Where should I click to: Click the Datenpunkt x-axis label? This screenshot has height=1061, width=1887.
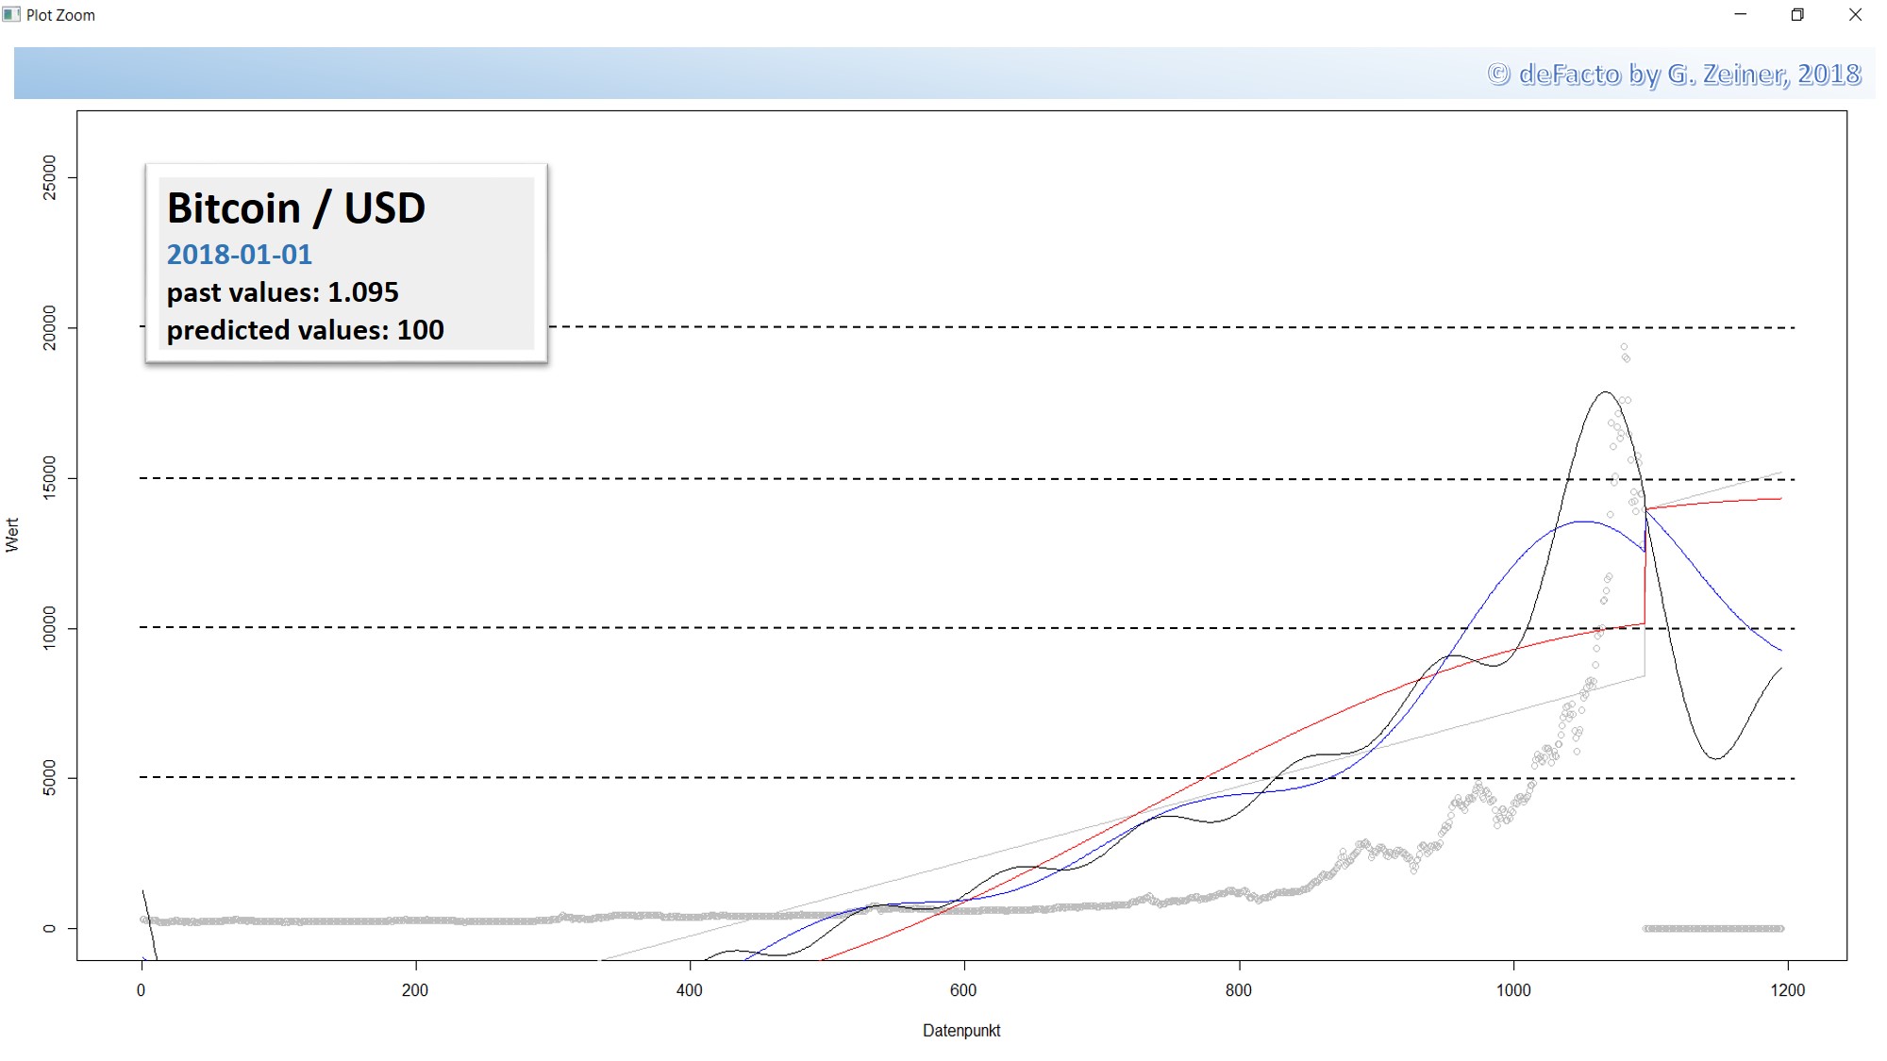[961, 1031]
